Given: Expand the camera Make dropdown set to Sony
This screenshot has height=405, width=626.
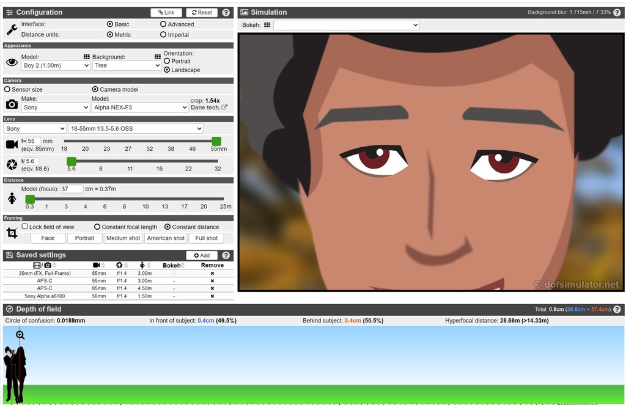Looking at the screenshot, I should point(56,108).
